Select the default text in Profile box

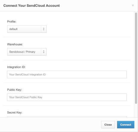click(x=13, y=29)
